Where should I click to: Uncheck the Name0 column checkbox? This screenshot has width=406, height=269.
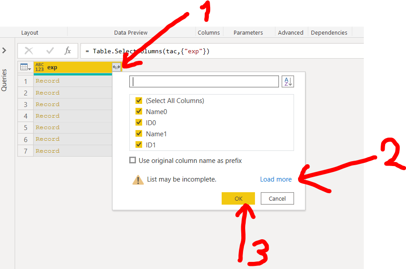pos(139,111)
